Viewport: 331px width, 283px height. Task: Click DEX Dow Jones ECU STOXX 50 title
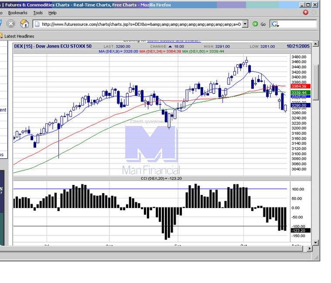click(x=53, y=46)
